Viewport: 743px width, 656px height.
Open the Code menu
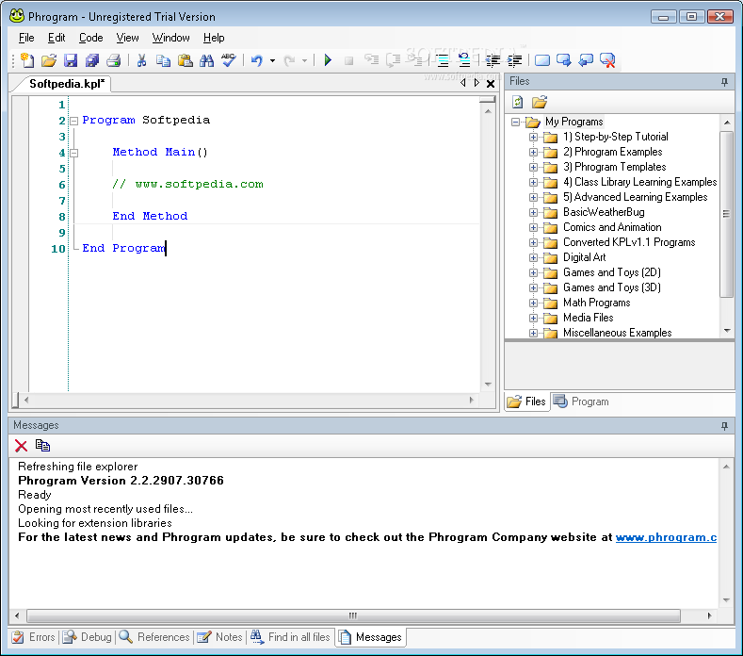(x=90, y=38)
